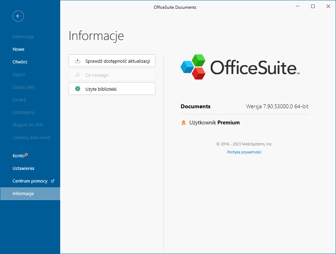Click the OfficeSuite colored cubes logo
This screenshot has height=254, width=336.
pos(193,67)
